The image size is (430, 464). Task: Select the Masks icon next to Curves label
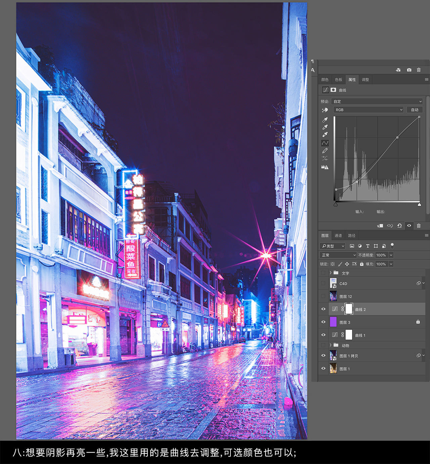[333, 90]
